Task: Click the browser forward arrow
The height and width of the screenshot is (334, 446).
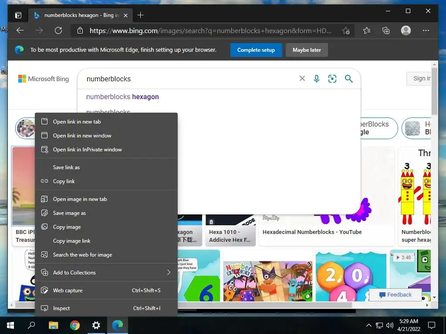Action: click(x=39, y=30)
